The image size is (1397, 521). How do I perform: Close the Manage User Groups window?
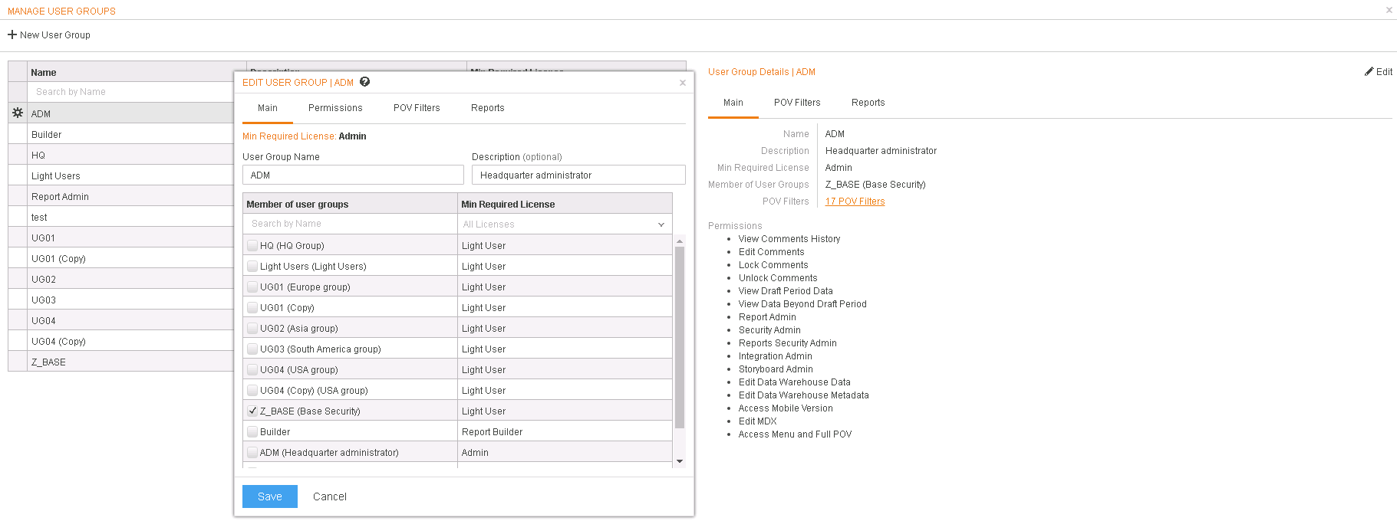click(x=1389, y=10)
